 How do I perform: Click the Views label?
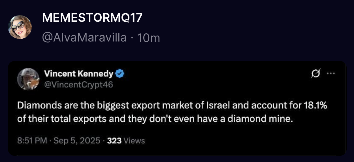tap(134, 141)
